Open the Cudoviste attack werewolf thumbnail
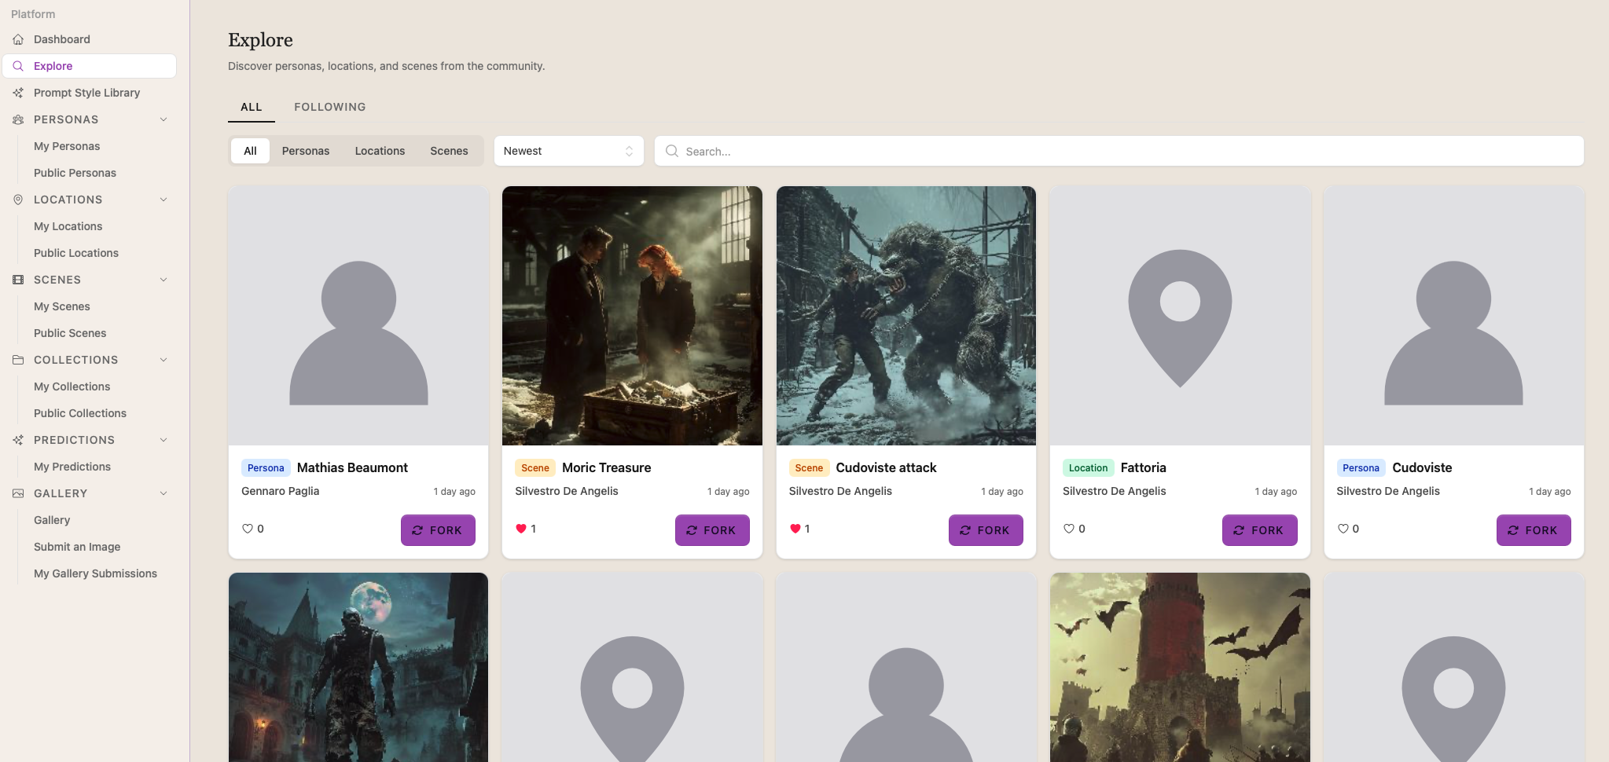 (906, 316)
